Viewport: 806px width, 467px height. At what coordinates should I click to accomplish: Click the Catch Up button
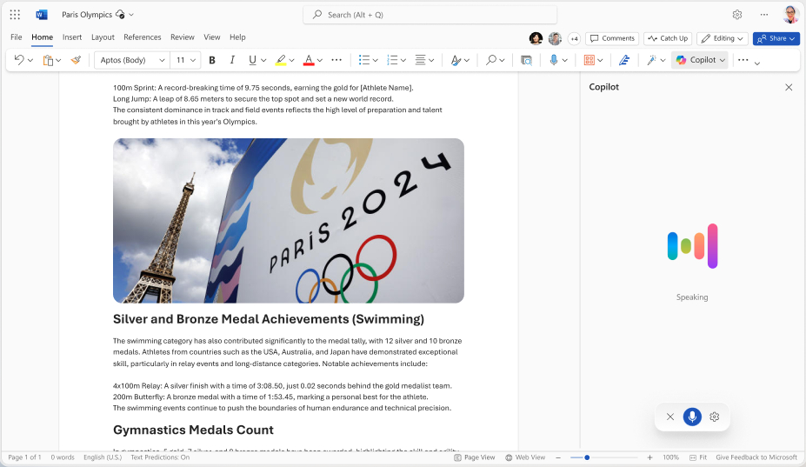click(668, 38)
